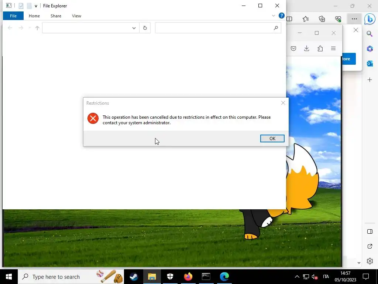Open Bing Copilot icon in Edge

click(x=370, y=19)
